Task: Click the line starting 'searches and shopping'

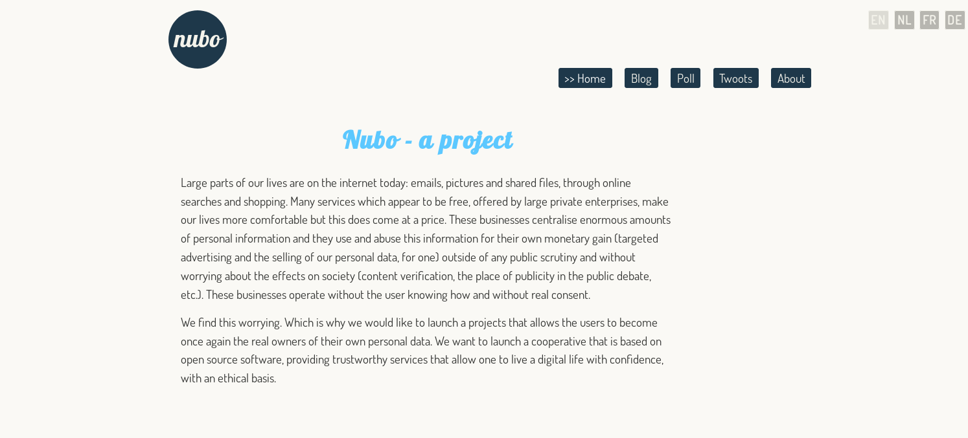Action: pos(424,201)
